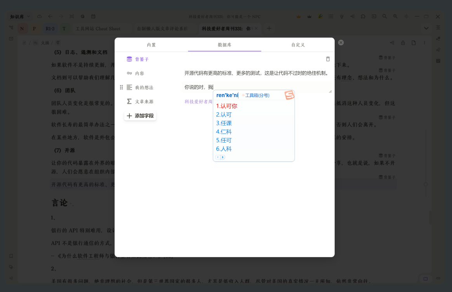Click the textarea resize grip of 我的想法
The image size is (452, 292).
point(330,91)
